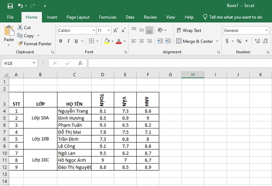Apply red font color
272x186 pixels.
[x=119, y=41]
